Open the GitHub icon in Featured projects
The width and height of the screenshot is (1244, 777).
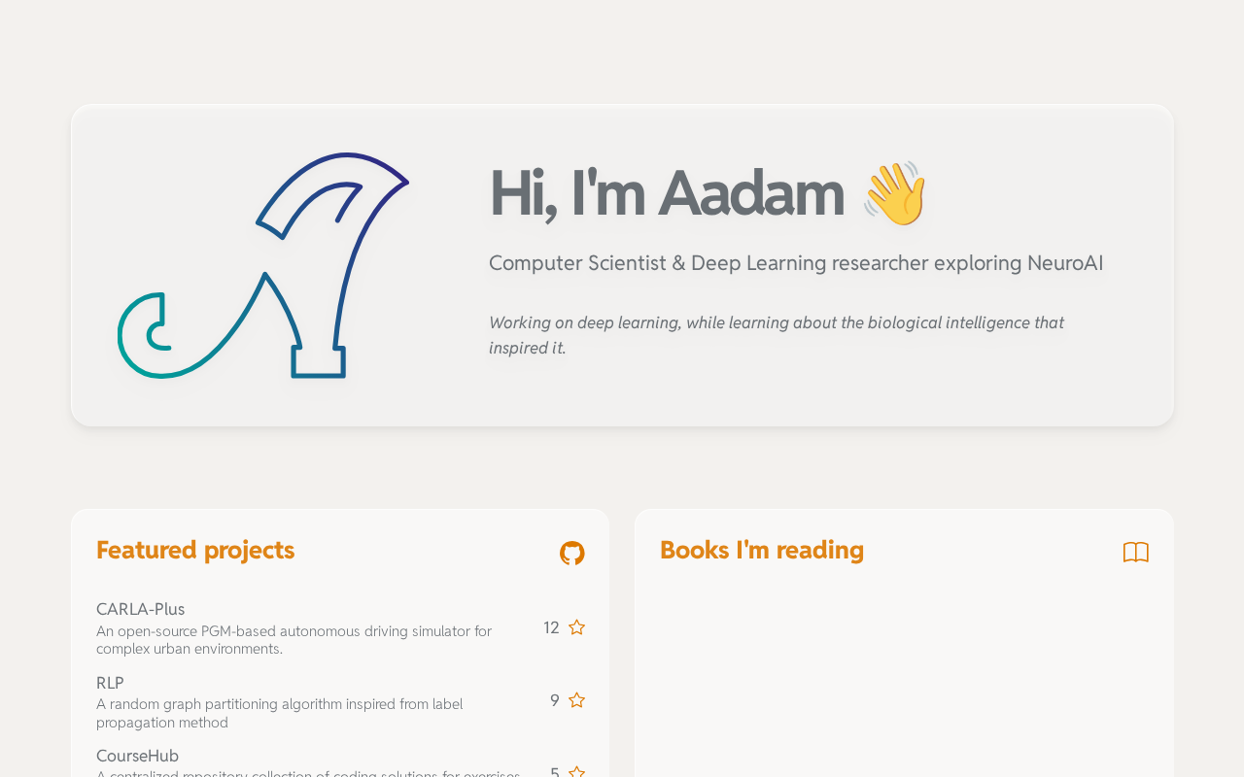click(572, 553)
